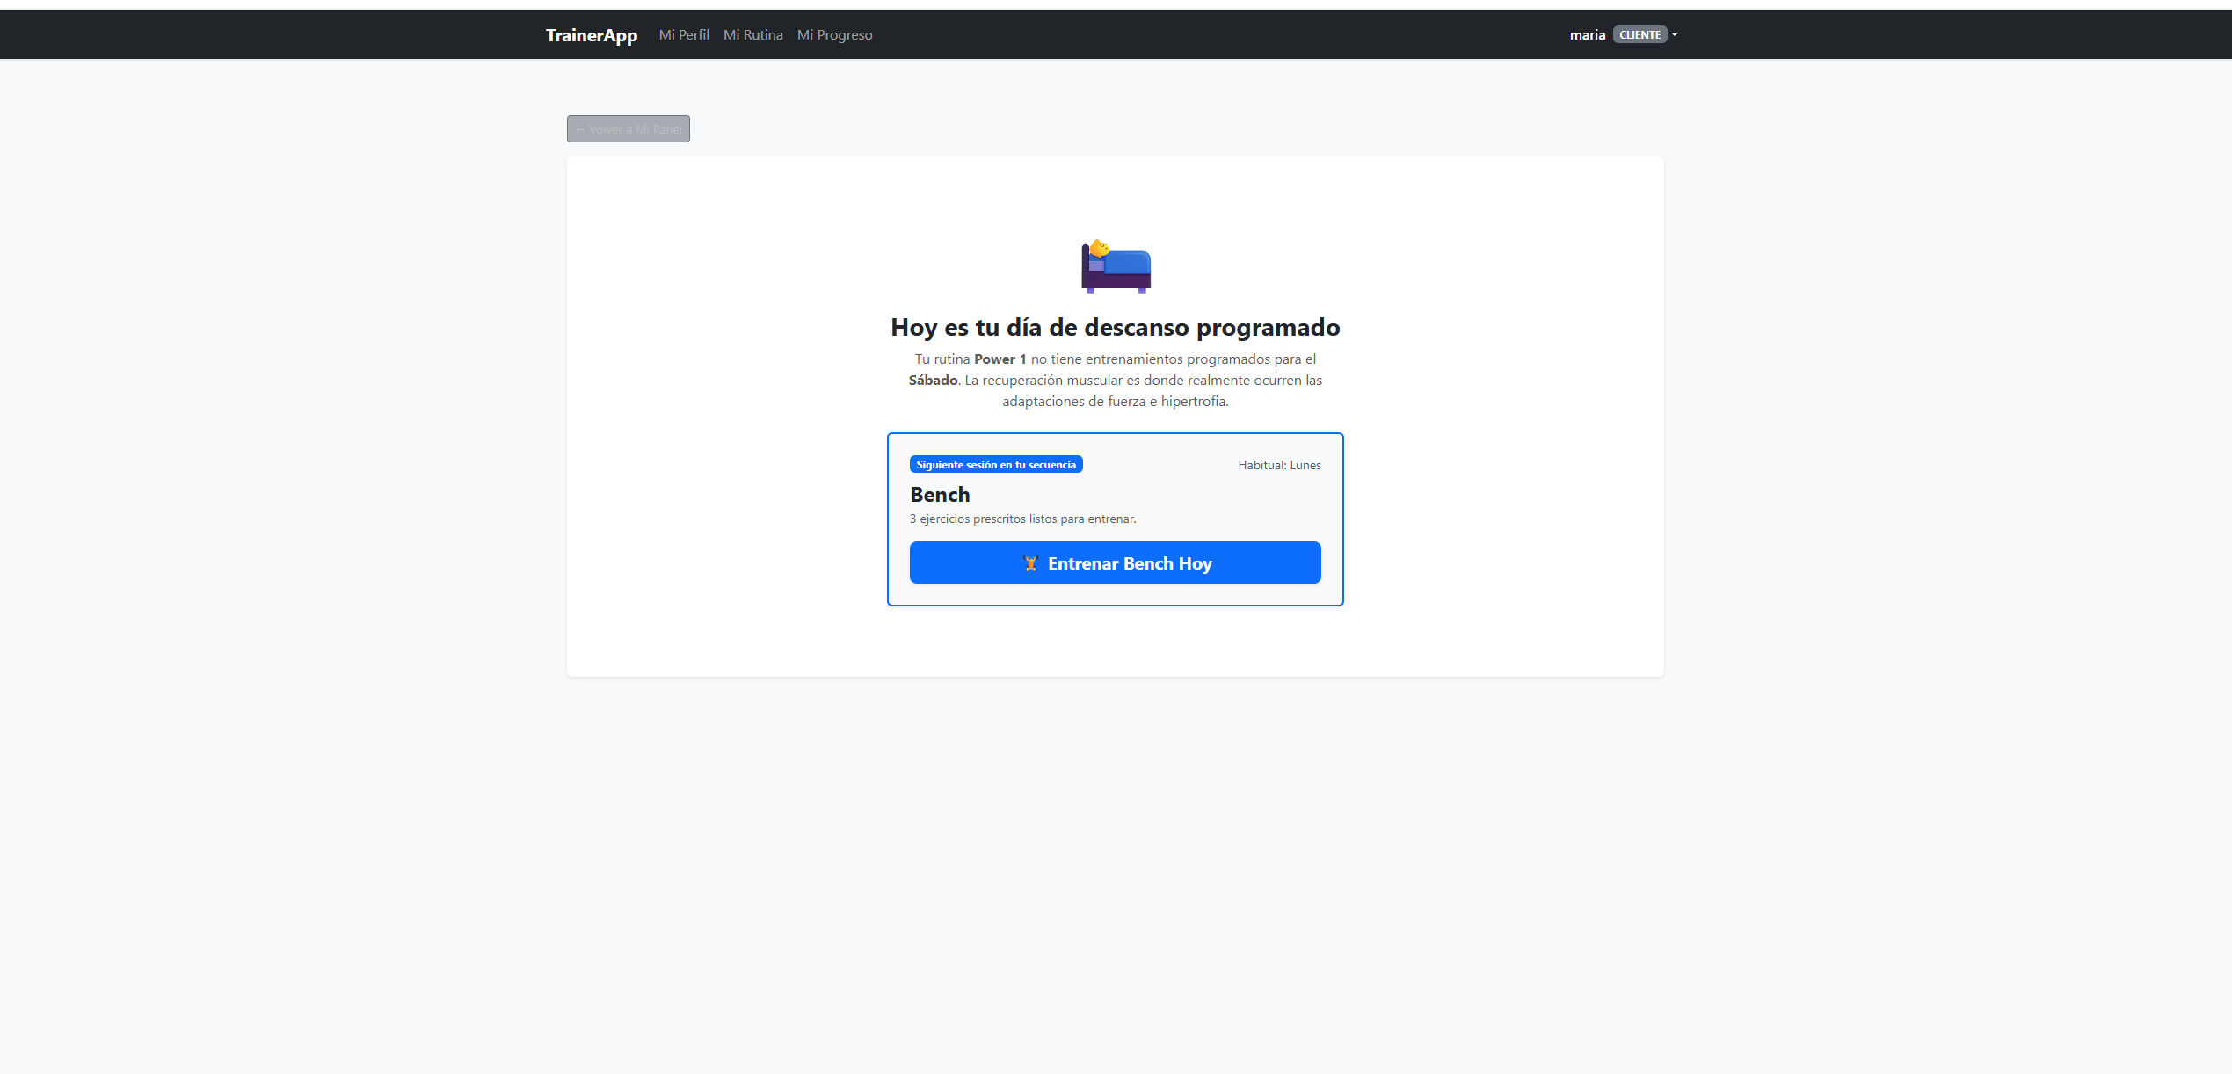Click the CLIENTE role badge
The image size is (2232, 1074).
click(x=1639, y=35)
